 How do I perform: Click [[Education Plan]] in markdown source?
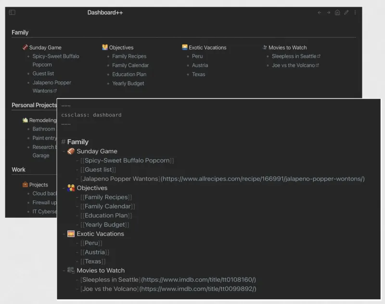tap(106, 215)
